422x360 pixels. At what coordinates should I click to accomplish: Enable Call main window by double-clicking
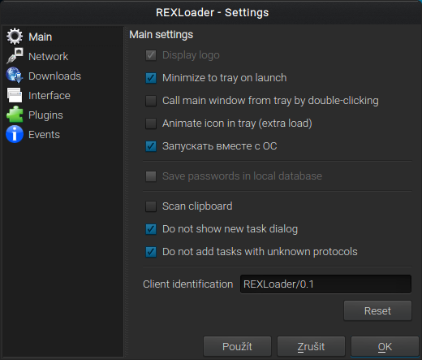(151, 101)
